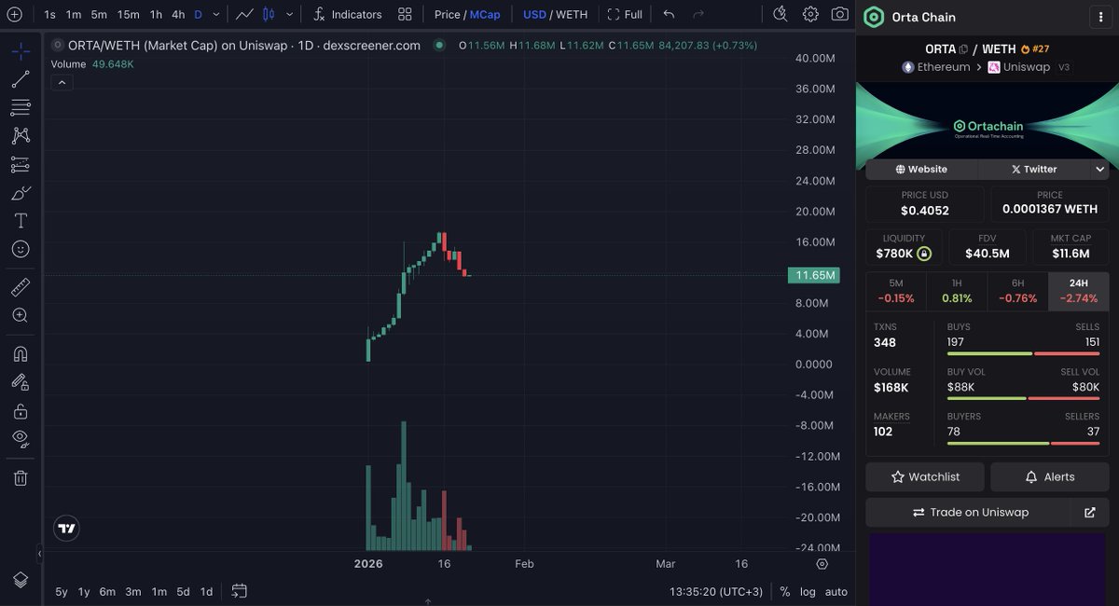Open chart settings gear
This screenshot has width=1119, height=606.
810,14
